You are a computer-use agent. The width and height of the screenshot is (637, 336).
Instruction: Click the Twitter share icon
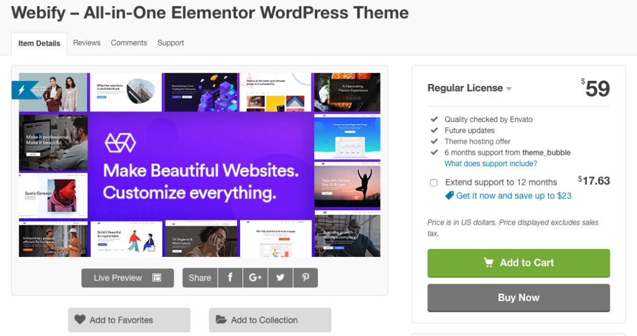[x=281, y=278]
